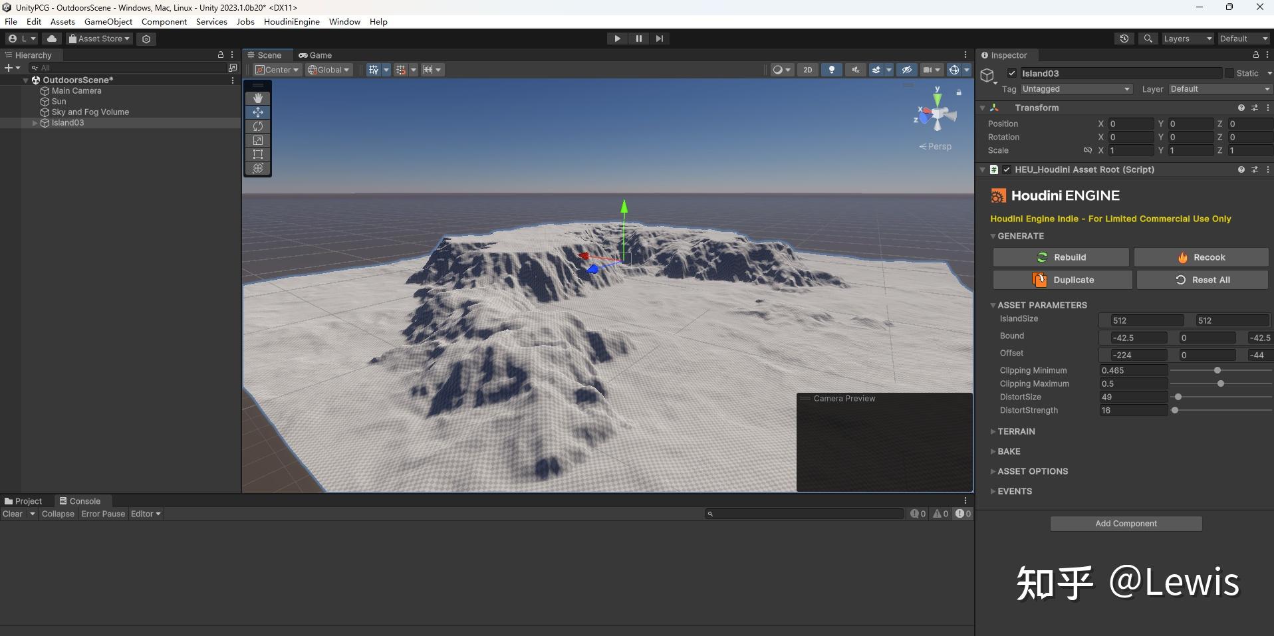The image size is (1274, 636).
Task: Toggle scene audio mute
Action: pyautogui.click(x=856, y=69)
